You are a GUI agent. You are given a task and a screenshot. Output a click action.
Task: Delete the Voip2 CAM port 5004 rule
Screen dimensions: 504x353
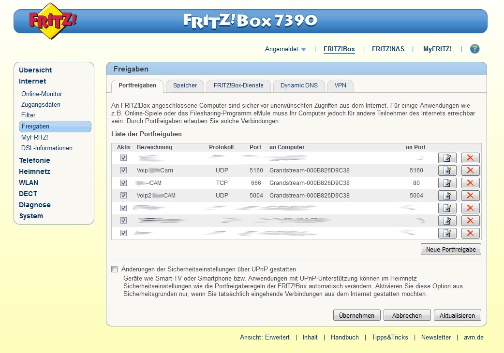click(470, 196)
